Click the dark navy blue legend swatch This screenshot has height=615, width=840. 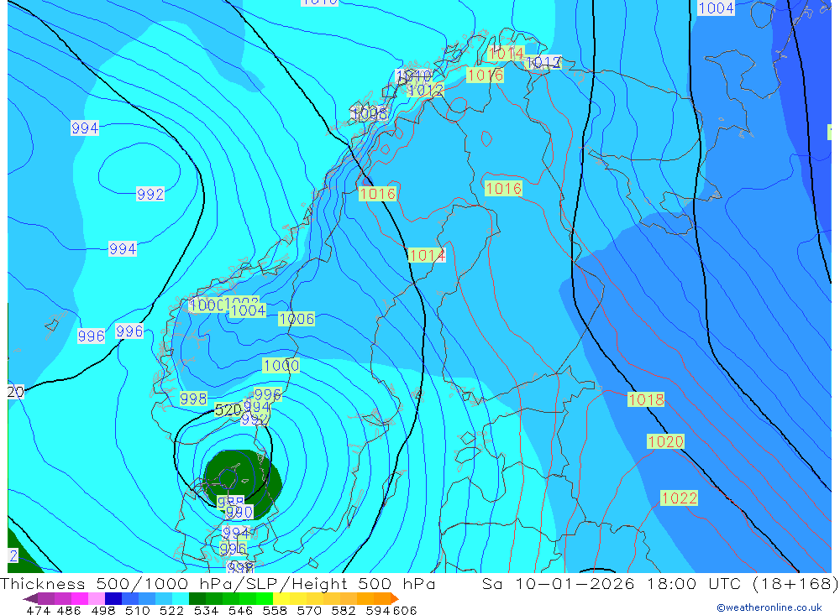[113, 598]
